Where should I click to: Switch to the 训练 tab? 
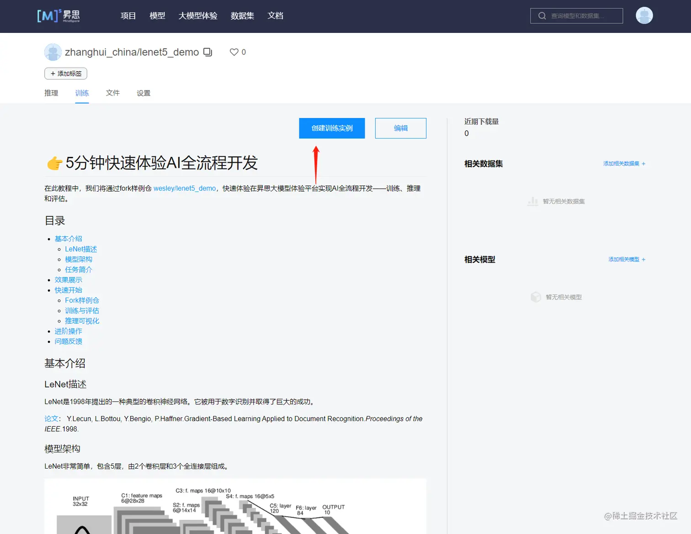tap(82, 93)
